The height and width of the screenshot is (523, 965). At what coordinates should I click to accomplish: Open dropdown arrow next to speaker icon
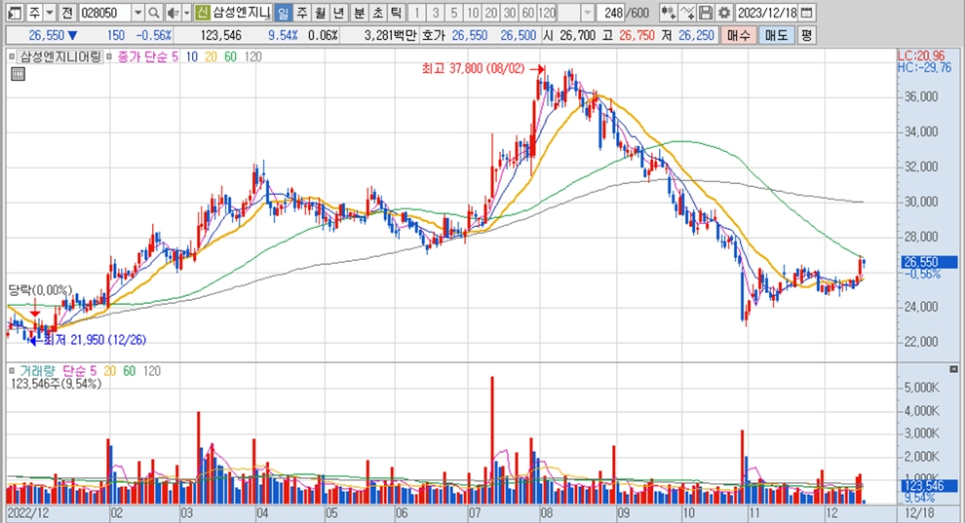185,13
